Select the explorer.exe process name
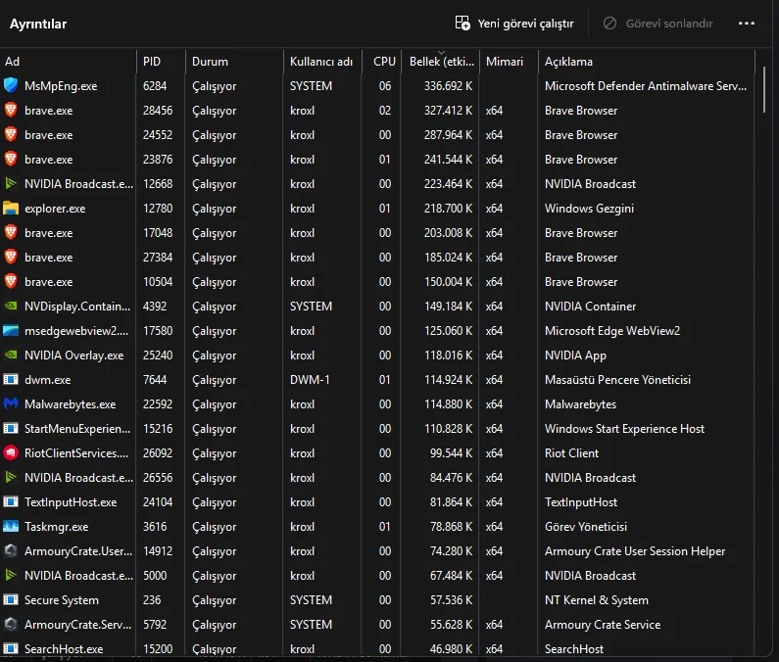779x662 pixels. 55,209
